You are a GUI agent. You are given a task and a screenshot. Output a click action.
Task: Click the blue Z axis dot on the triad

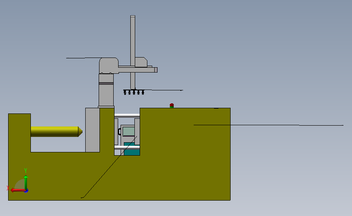tap(26, 191)
